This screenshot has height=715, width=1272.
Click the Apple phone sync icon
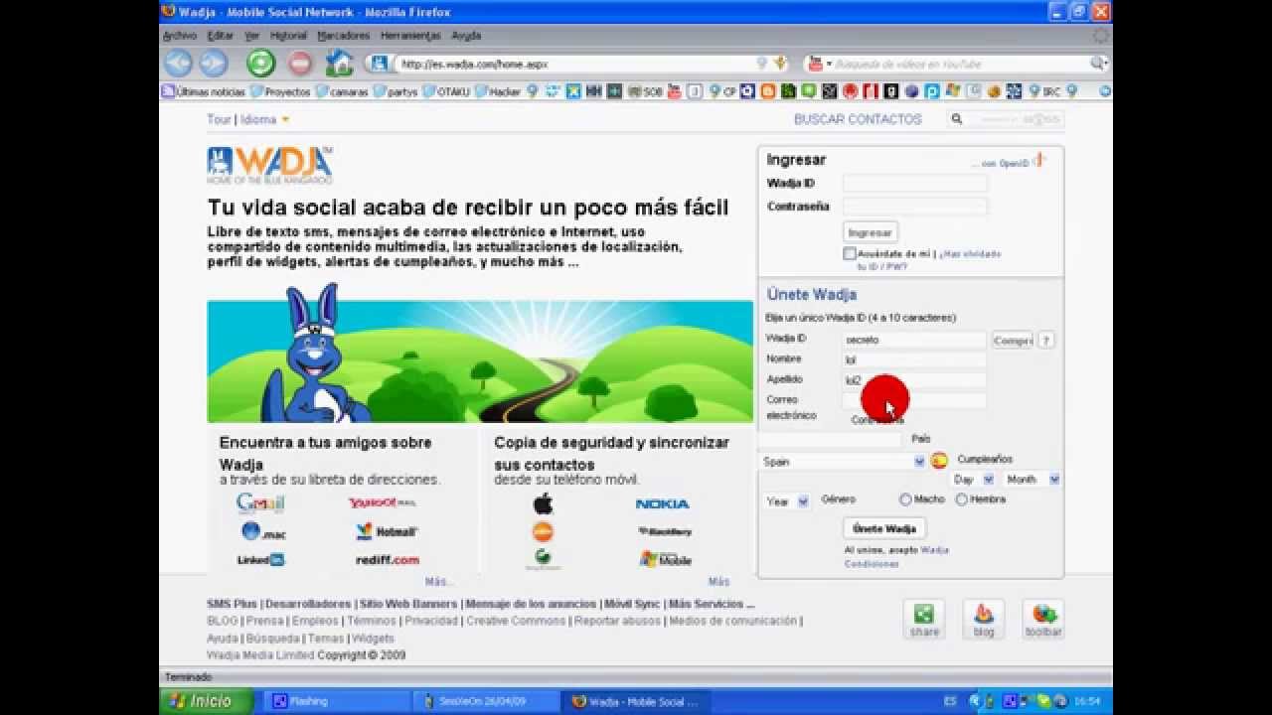point(543,503)
